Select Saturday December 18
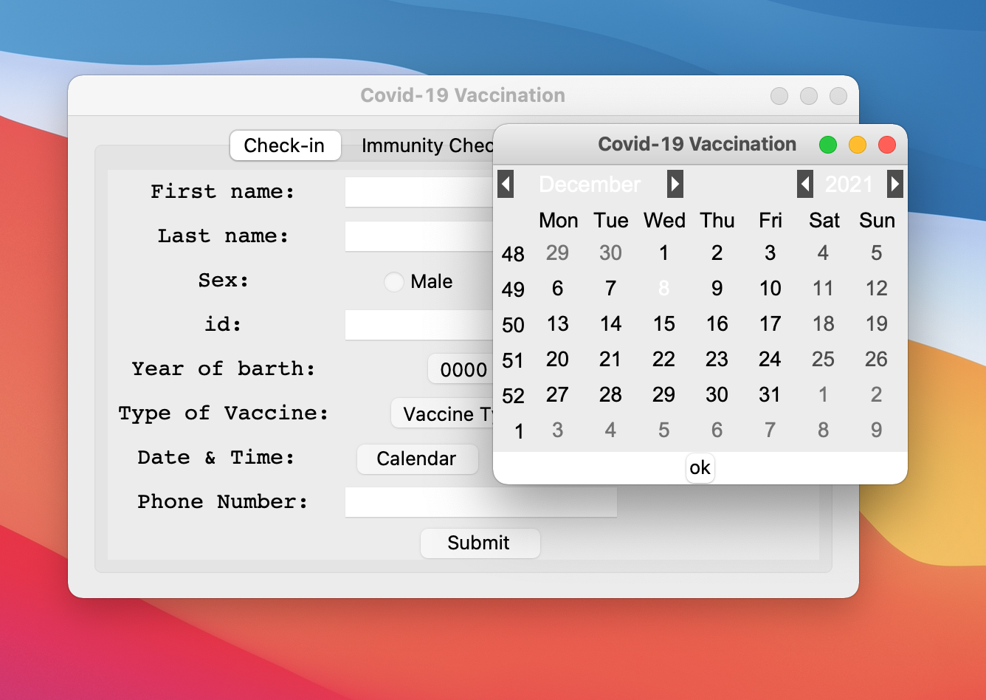986x700 pixels. (824, 324)
